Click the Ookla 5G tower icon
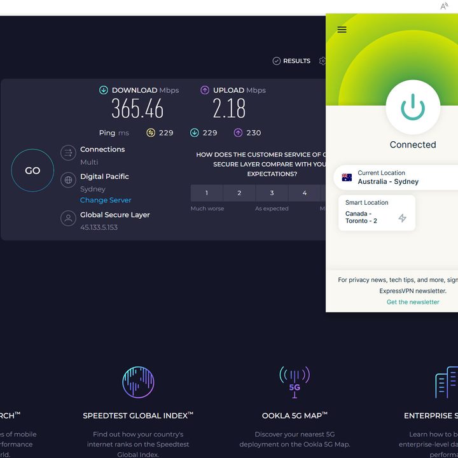 295,382
